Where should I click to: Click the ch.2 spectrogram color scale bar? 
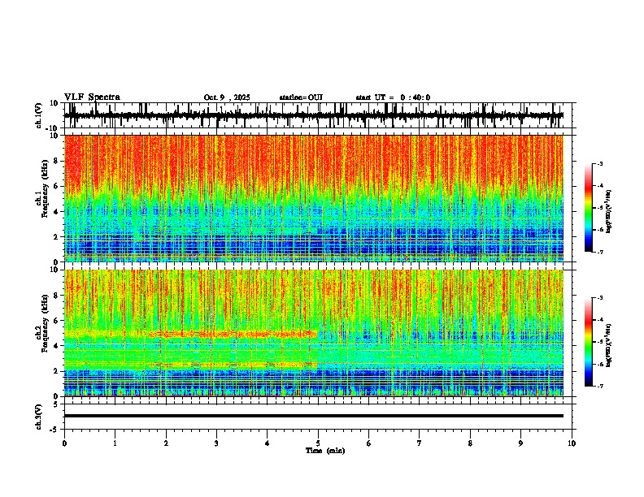[588, 342]
